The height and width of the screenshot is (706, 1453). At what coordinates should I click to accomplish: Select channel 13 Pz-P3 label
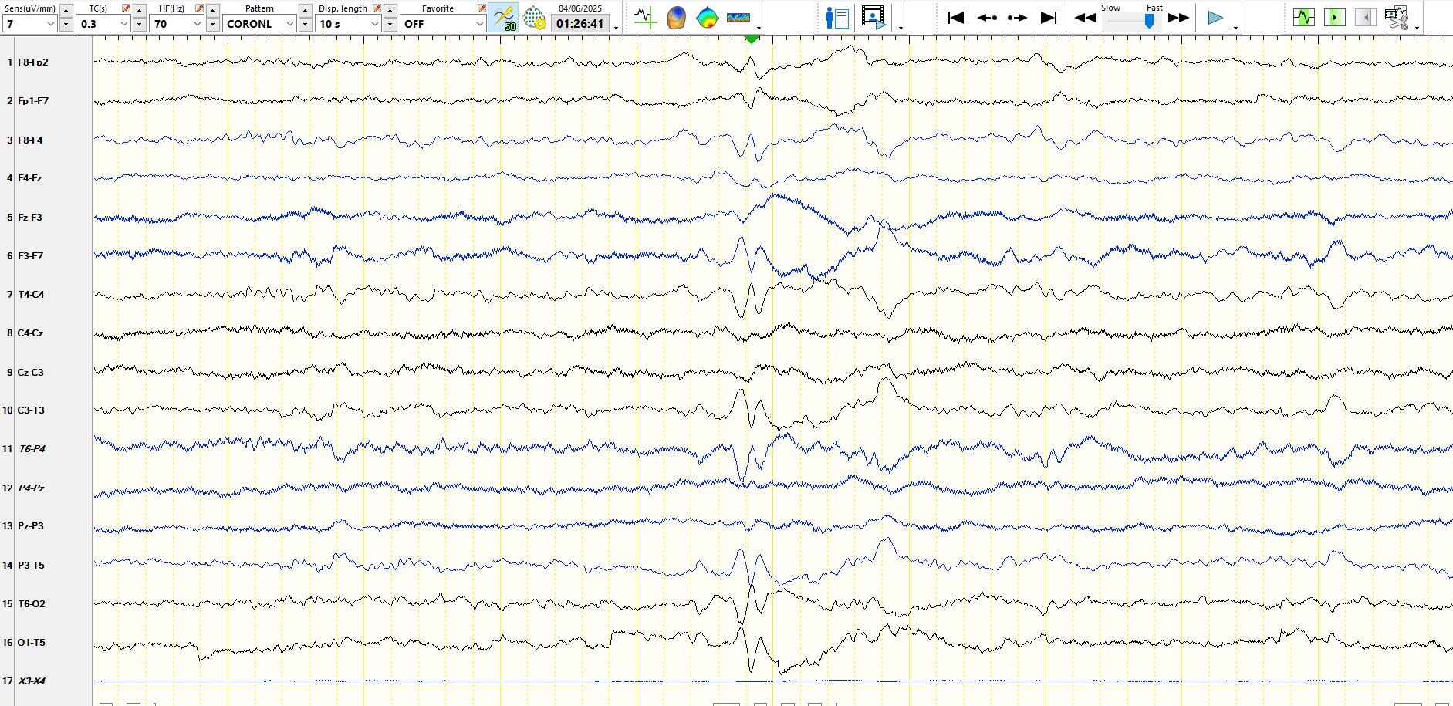pyautogui.click(x=31, y=526)
